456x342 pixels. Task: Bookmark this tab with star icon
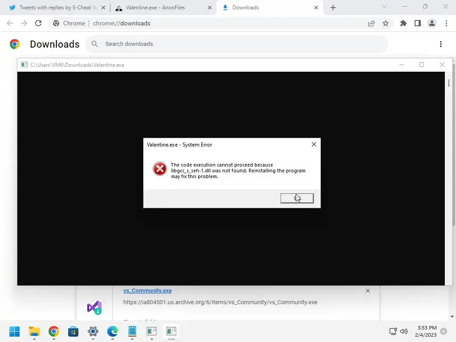386,23
